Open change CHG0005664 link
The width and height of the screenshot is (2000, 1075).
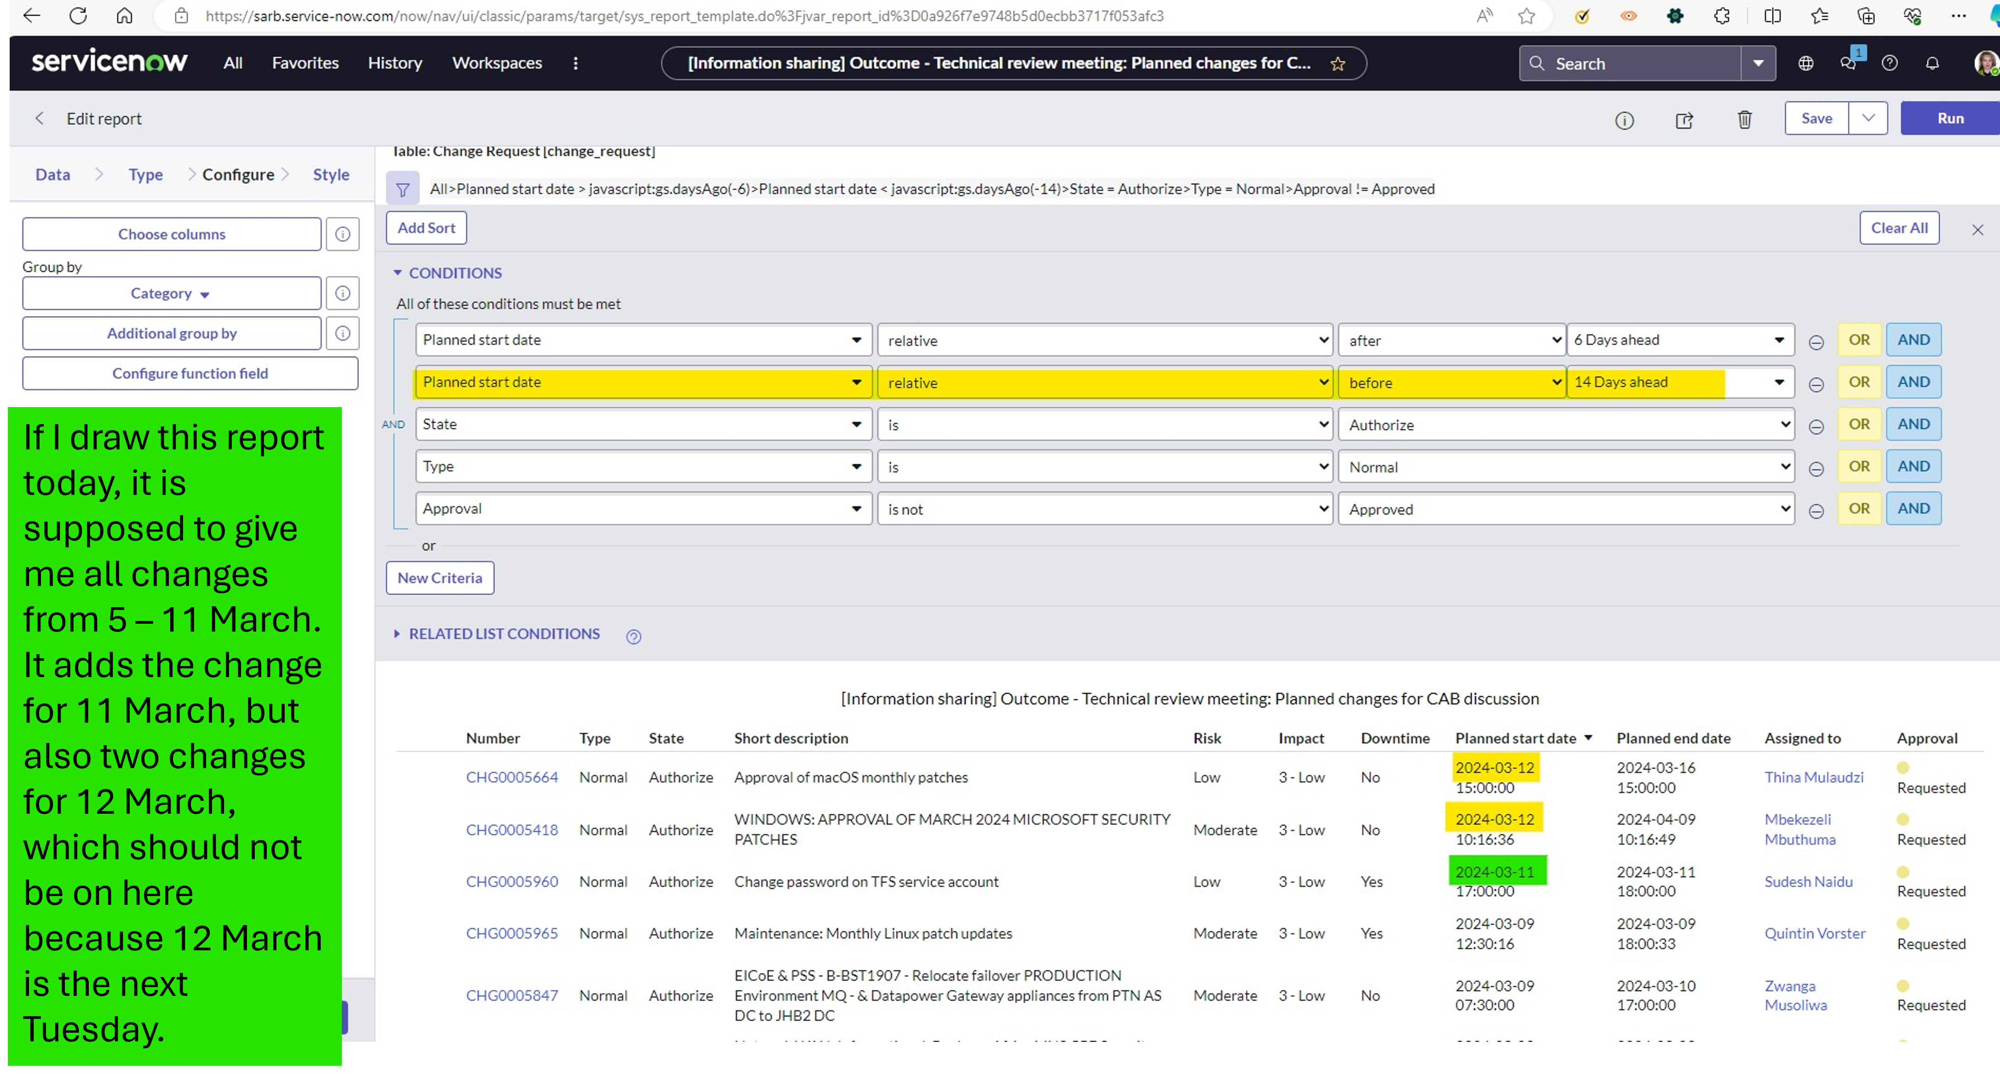(x=512, y=778)
